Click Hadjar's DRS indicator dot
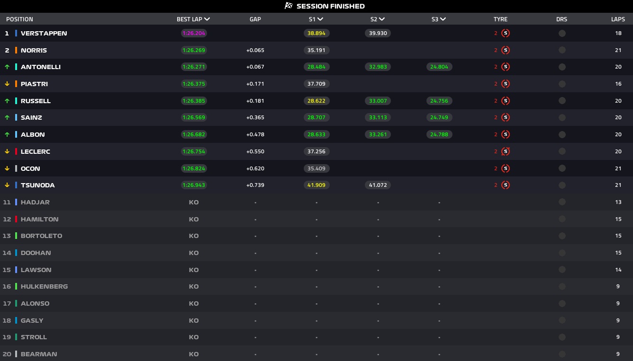This screenshot has width=633, height=361. tap(562, 202)
